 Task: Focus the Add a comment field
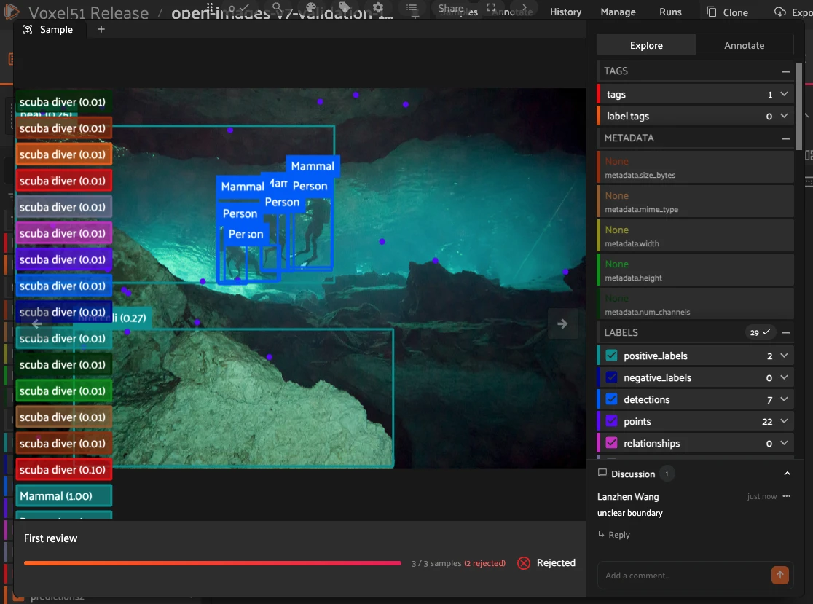[683, 576]
